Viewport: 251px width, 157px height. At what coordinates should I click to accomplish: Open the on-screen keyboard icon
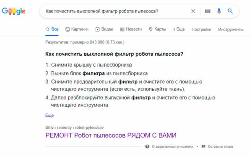(x=207, y=11)
